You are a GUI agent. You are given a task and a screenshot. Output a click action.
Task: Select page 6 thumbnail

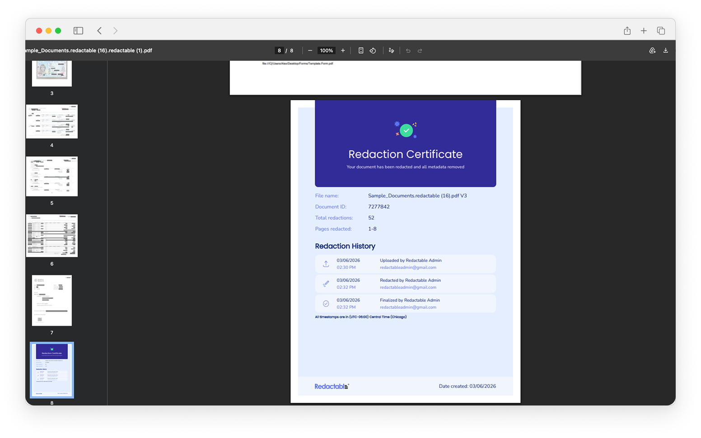52,236
